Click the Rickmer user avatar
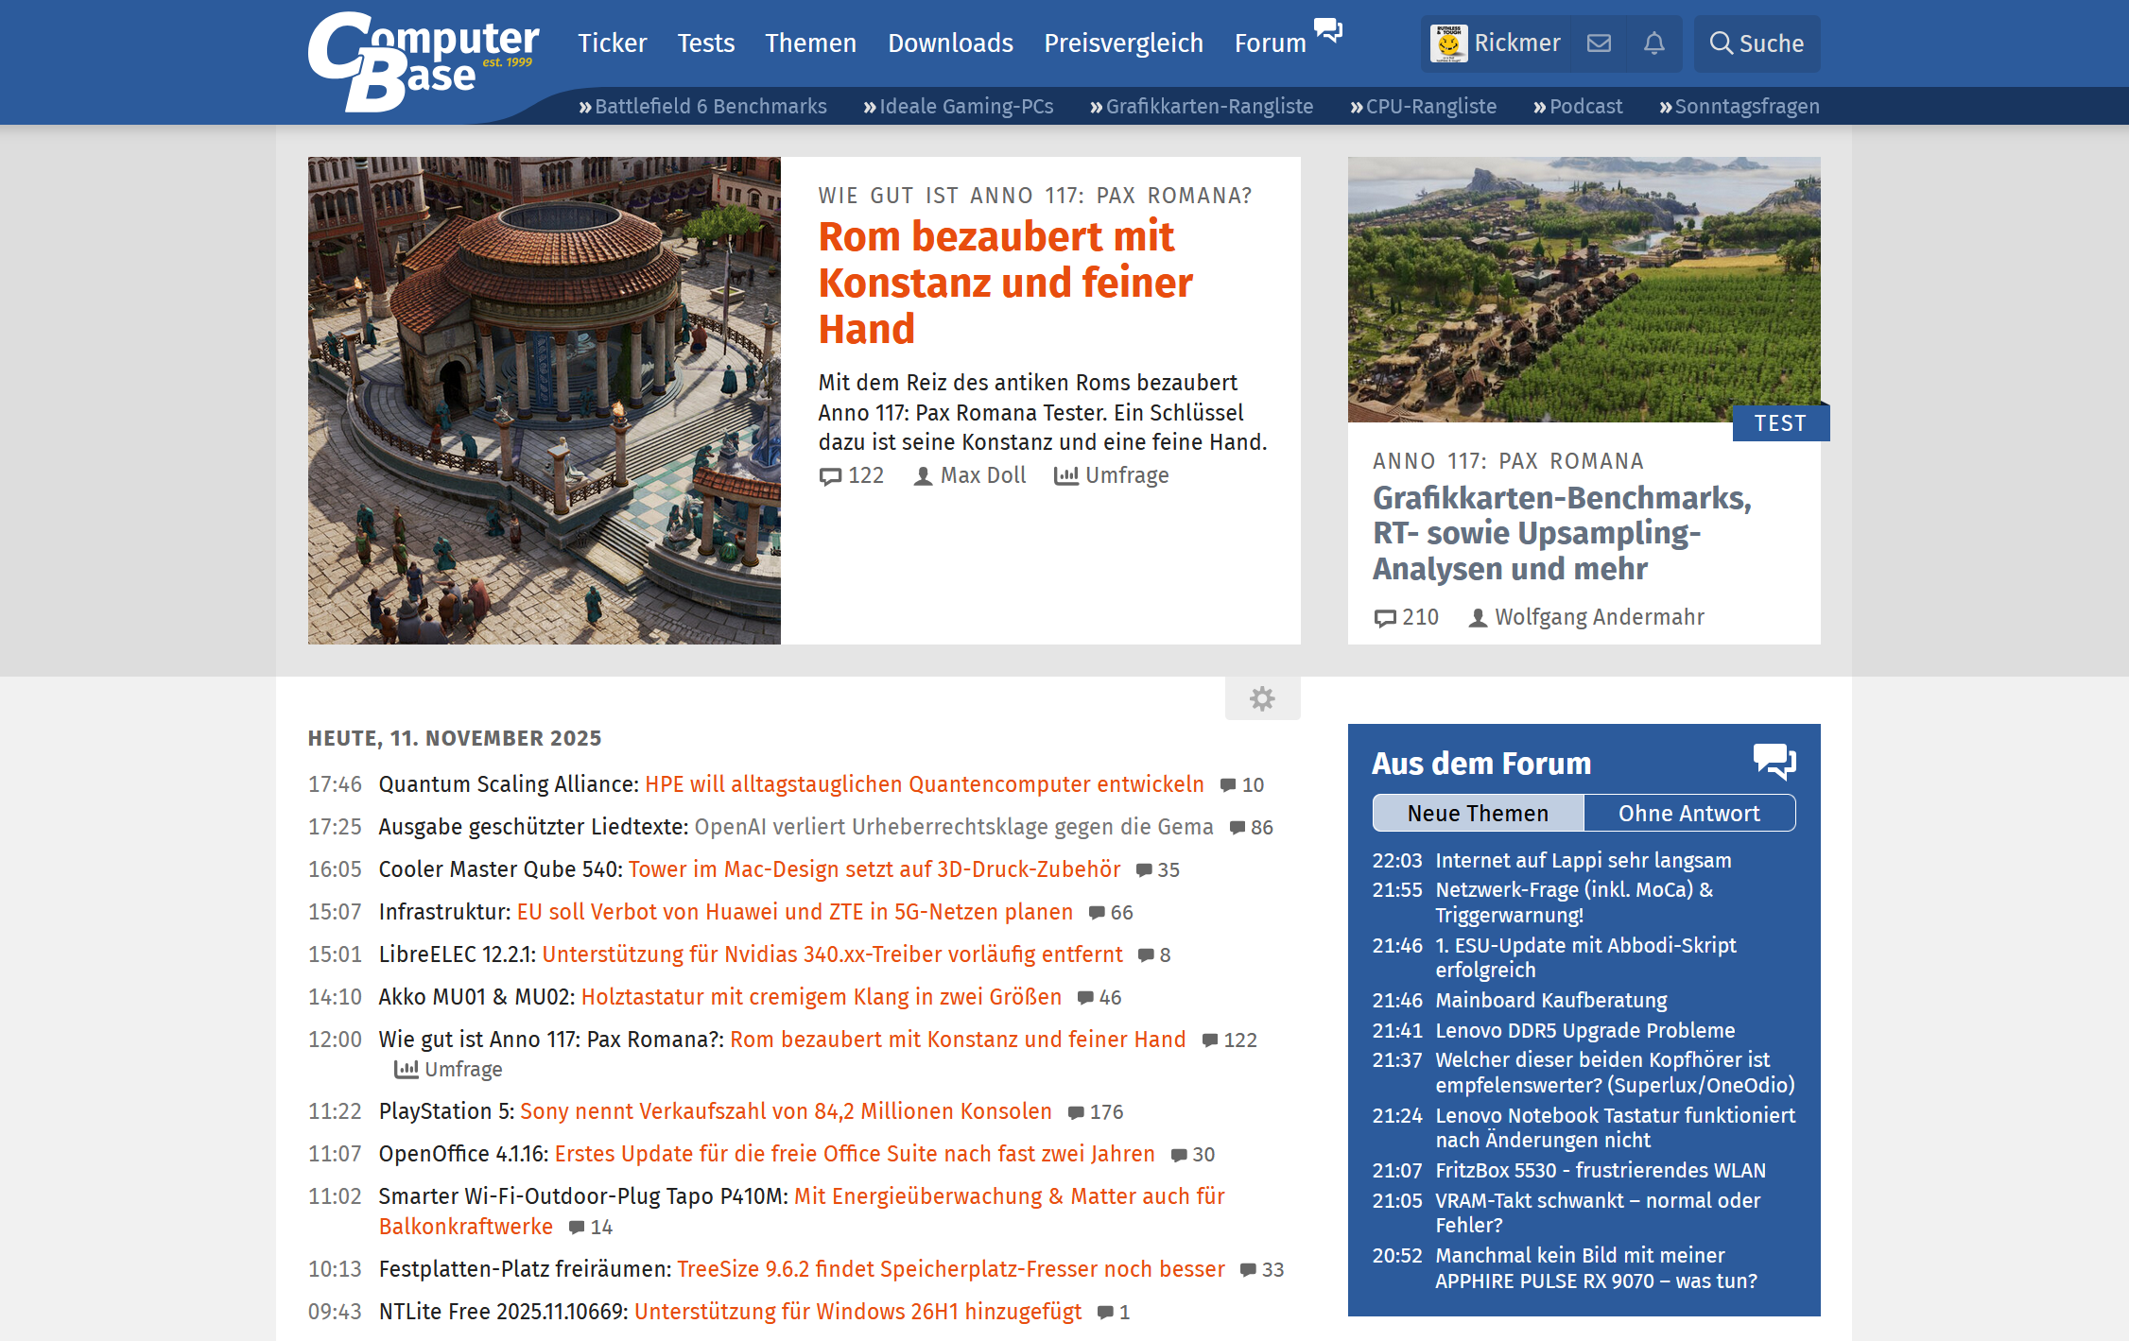This screenshot has height=1341, width=2129. coord(1448,43)
